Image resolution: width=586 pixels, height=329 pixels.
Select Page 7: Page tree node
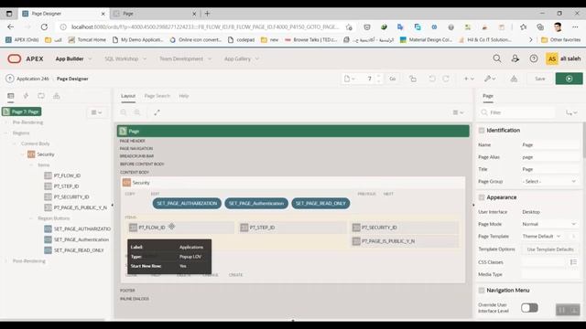pos(22,111)
